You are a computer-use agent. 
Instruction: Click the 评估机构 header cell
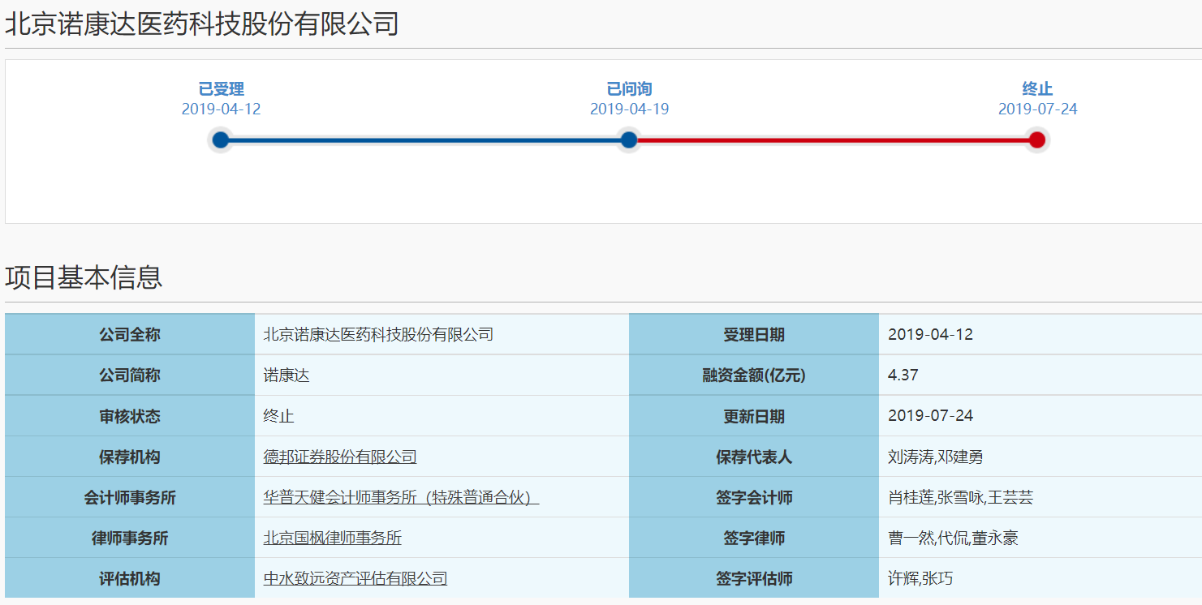(x=130, y=578)
